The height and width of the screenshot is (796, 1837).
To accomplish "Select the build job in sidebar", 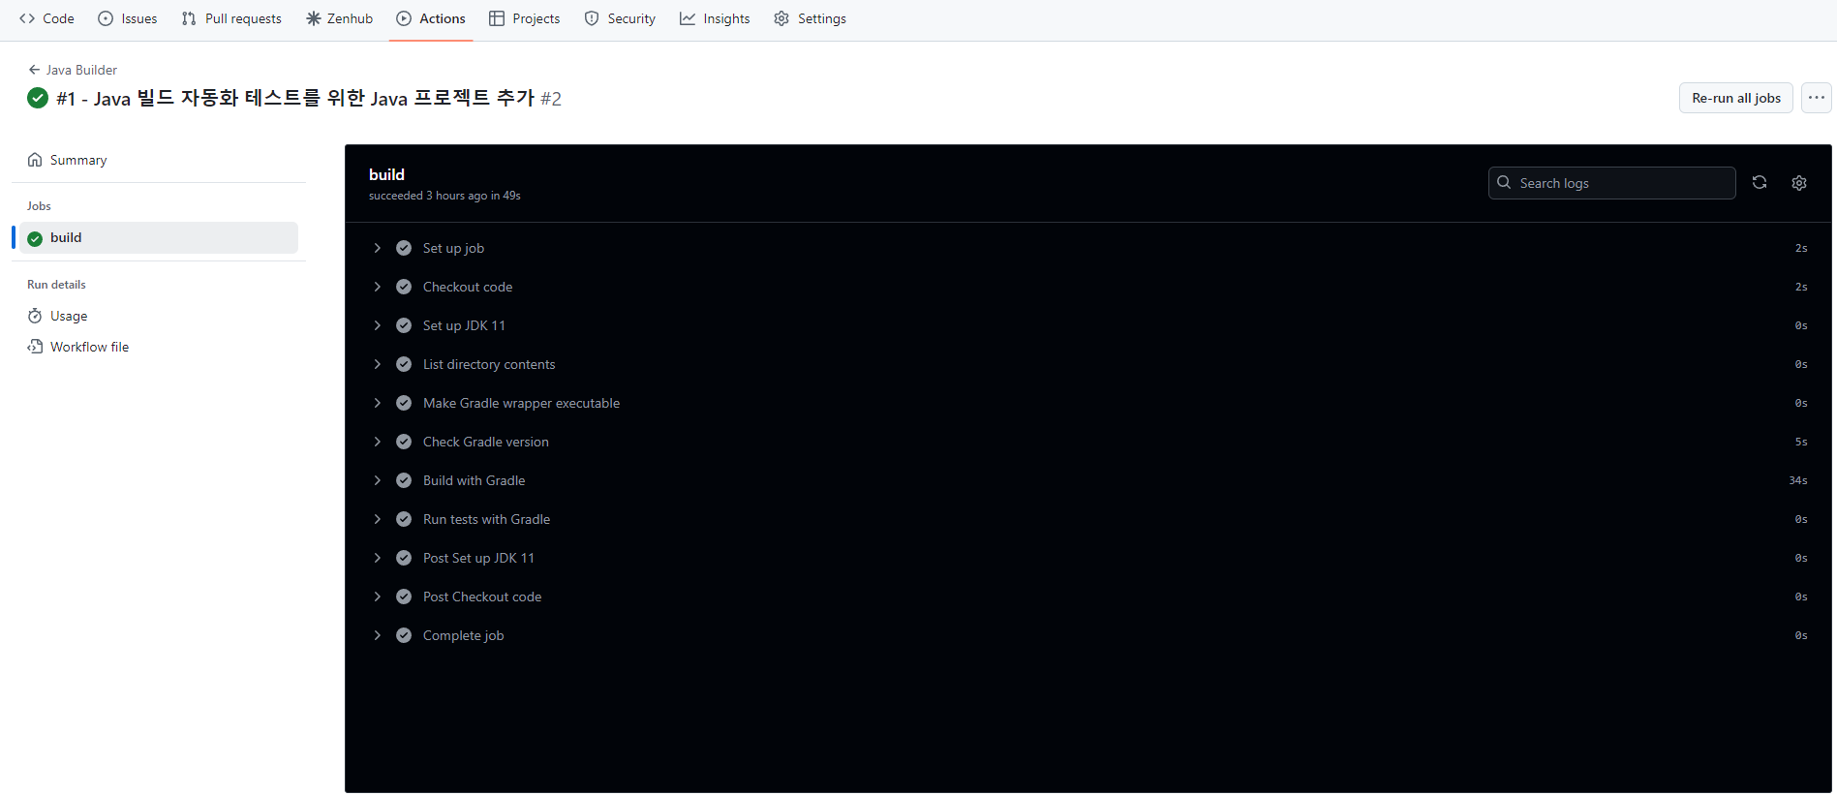I will click(159, 237).
